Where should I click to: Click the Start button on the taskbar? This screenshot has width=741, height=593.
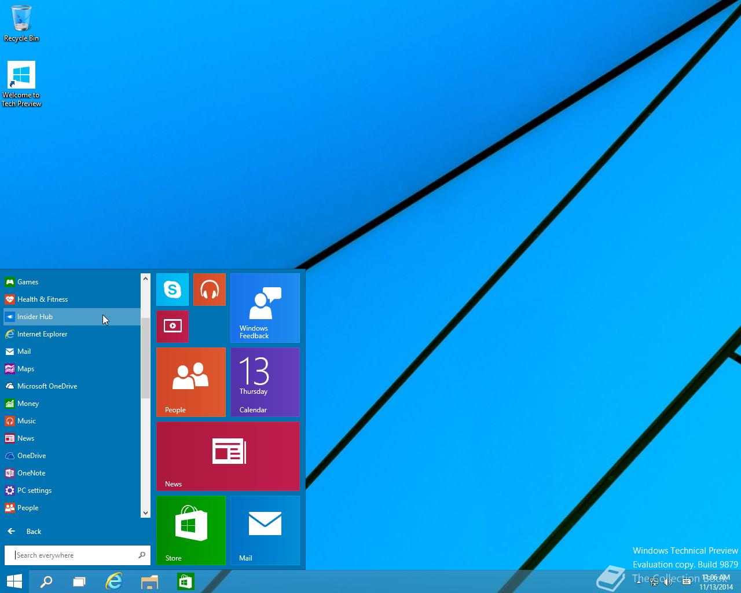pos(14,581)
